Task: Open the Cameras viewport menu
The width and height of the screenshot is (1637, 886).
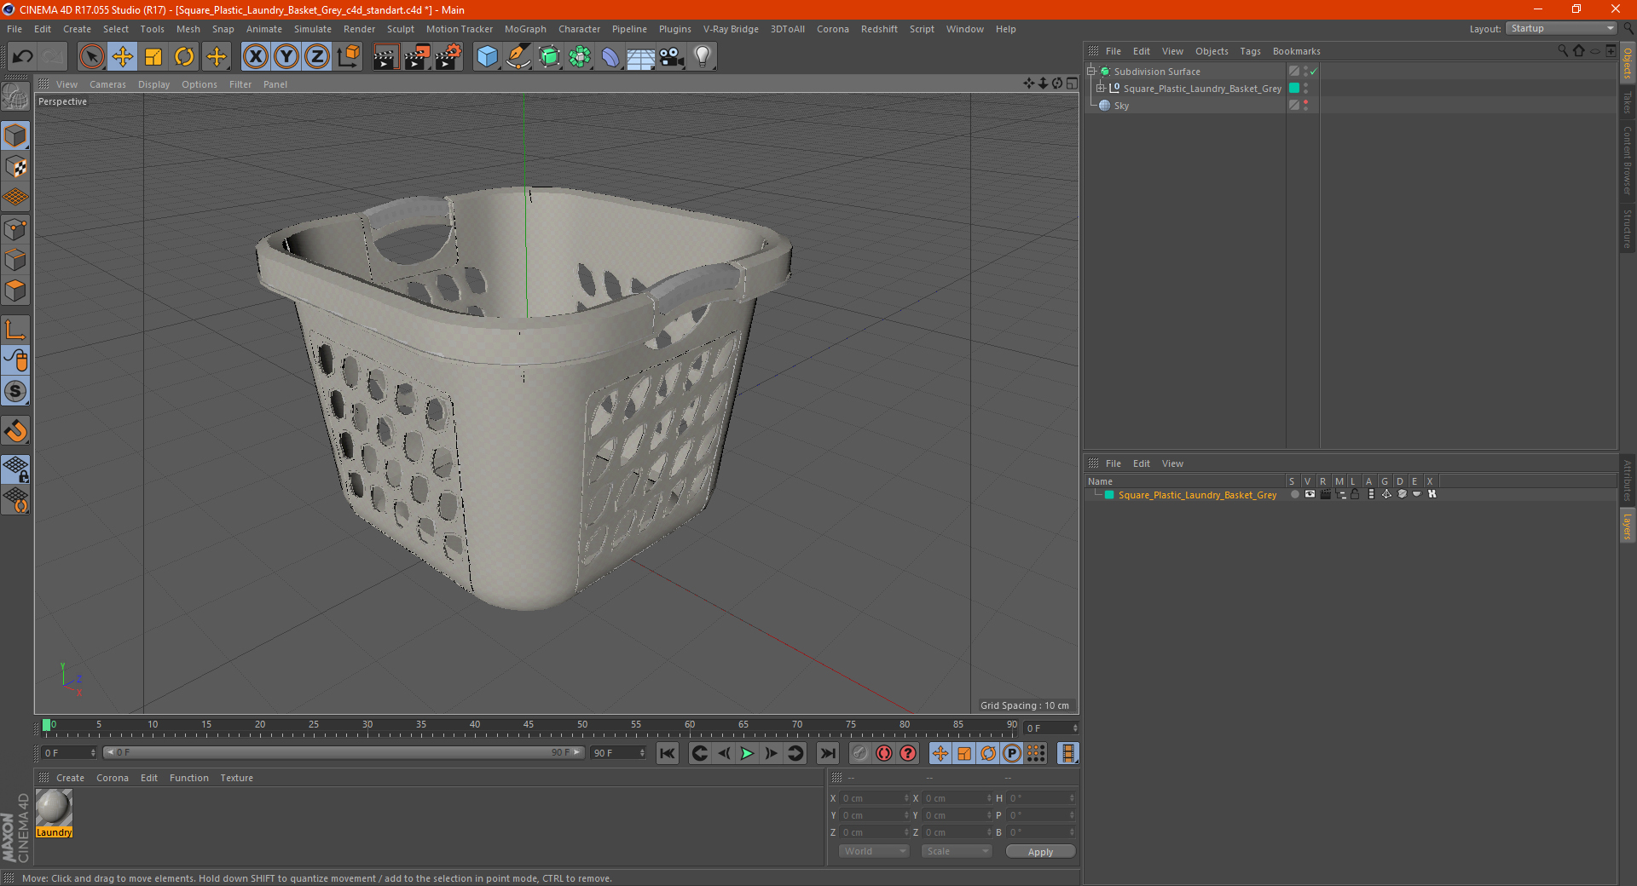Action: [x=107, y=84]
